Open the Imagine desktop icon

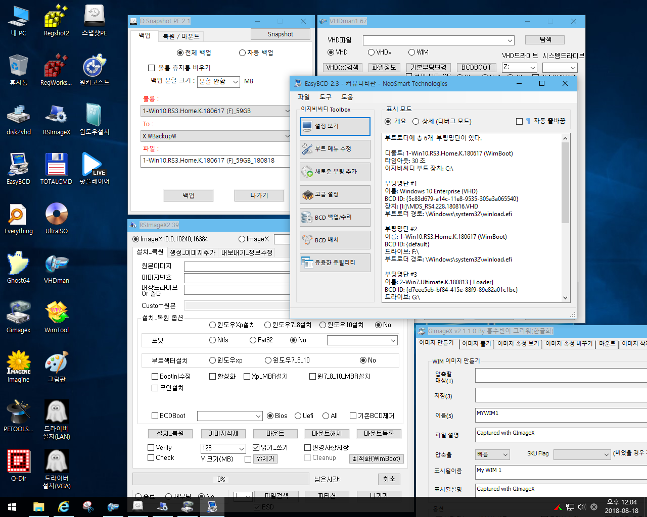point(19,367)
